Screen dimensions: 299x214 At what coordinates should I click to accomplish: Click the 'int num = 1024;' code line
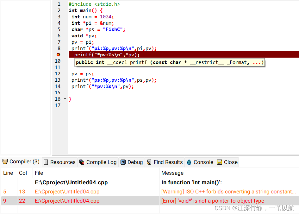[93, 17]
